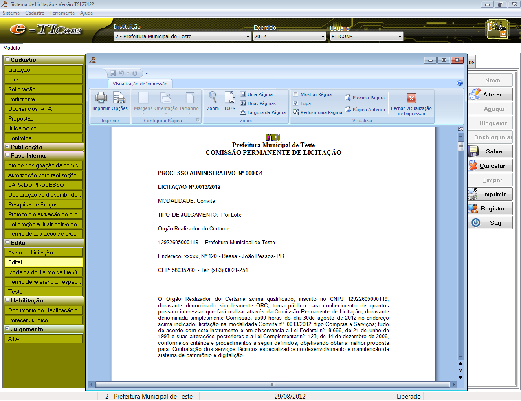The width and height of the screenshot is (521, 401).
Task: Open print Opções icon in ribbon
Action: click(119, 98)
